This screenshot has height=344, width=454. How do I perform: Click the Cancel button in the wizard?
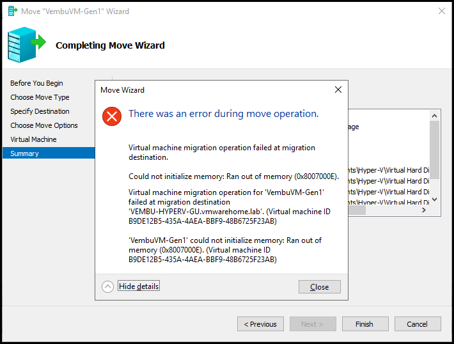[x=418, y=324]
